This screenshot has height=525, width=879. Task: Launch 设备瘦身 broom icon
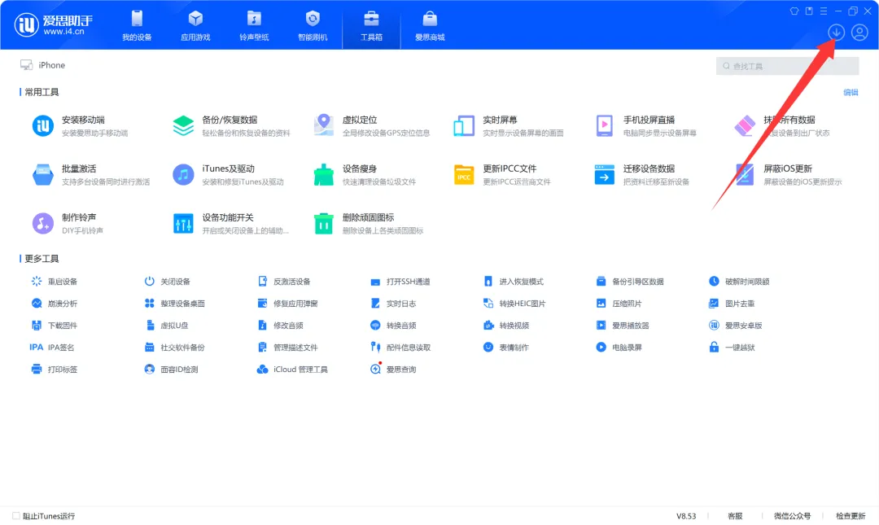[323, 174]
